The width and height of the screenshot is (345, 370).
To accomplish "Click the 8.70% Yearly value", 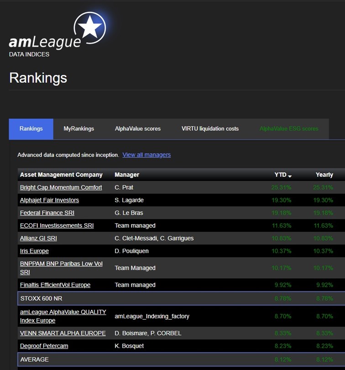I will pos(325,316).
